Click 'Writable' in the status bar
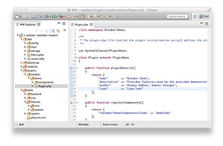The width and height of the screenshot is (223, 146). [84, 124]
